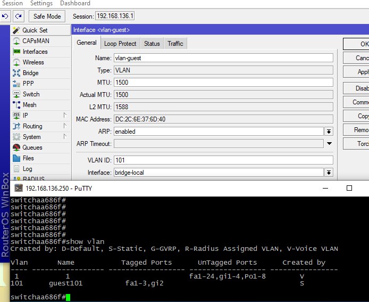The height and width of the screenshot is (302, 369).
Task: Maximize the PuTTY window
Action: click(349, 188)
